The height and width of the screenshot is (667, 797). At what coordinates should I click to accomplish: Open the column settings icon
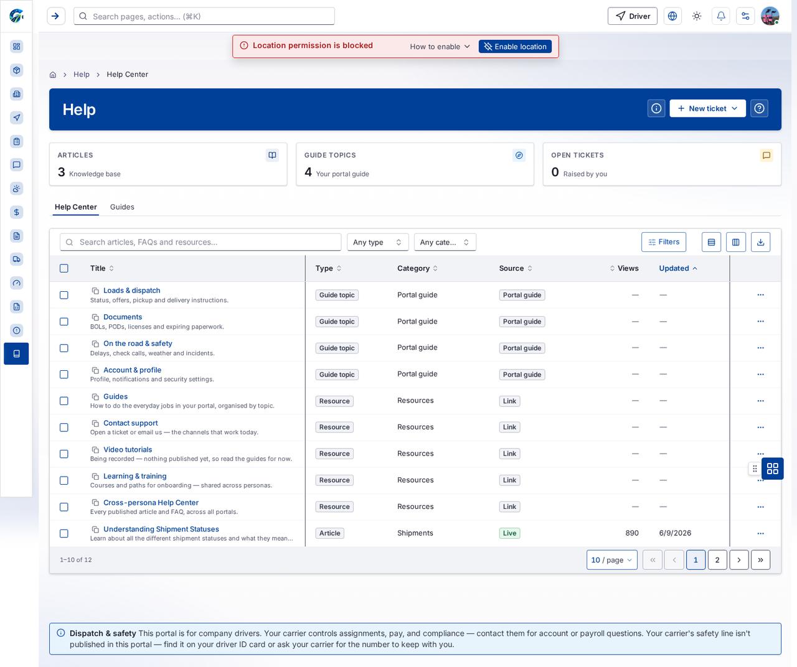[x=735, y=242]
